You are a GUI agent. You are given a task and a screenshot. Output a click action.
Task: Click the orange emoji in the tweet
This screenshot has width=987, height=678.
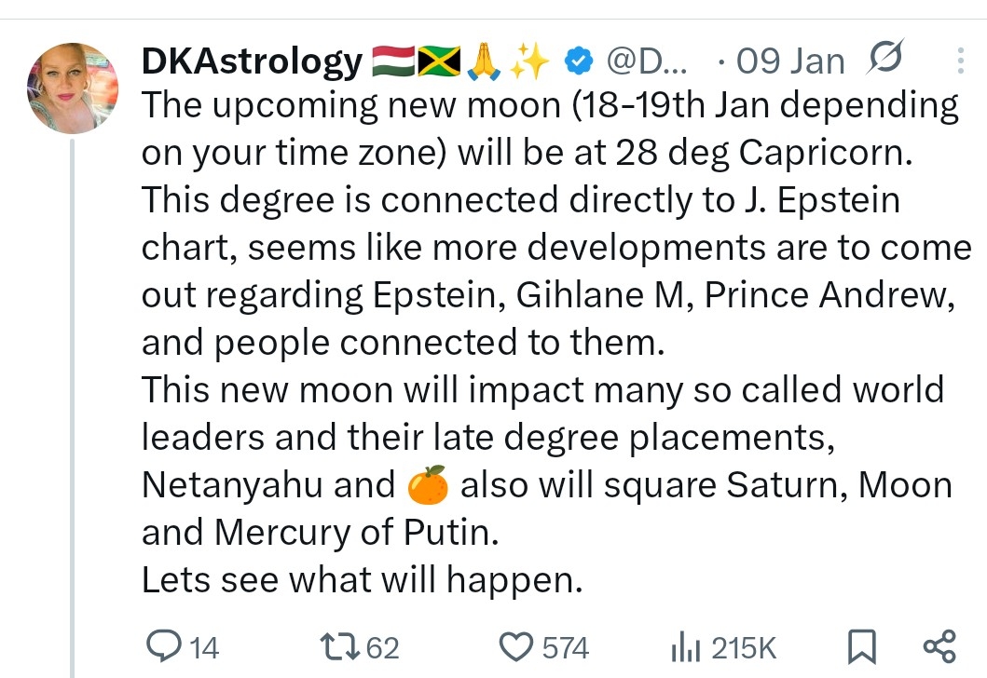coord(428,485)
